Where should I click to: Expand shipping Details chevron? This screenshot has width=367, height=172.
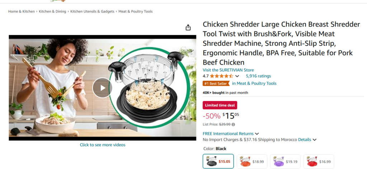point(314,140)
